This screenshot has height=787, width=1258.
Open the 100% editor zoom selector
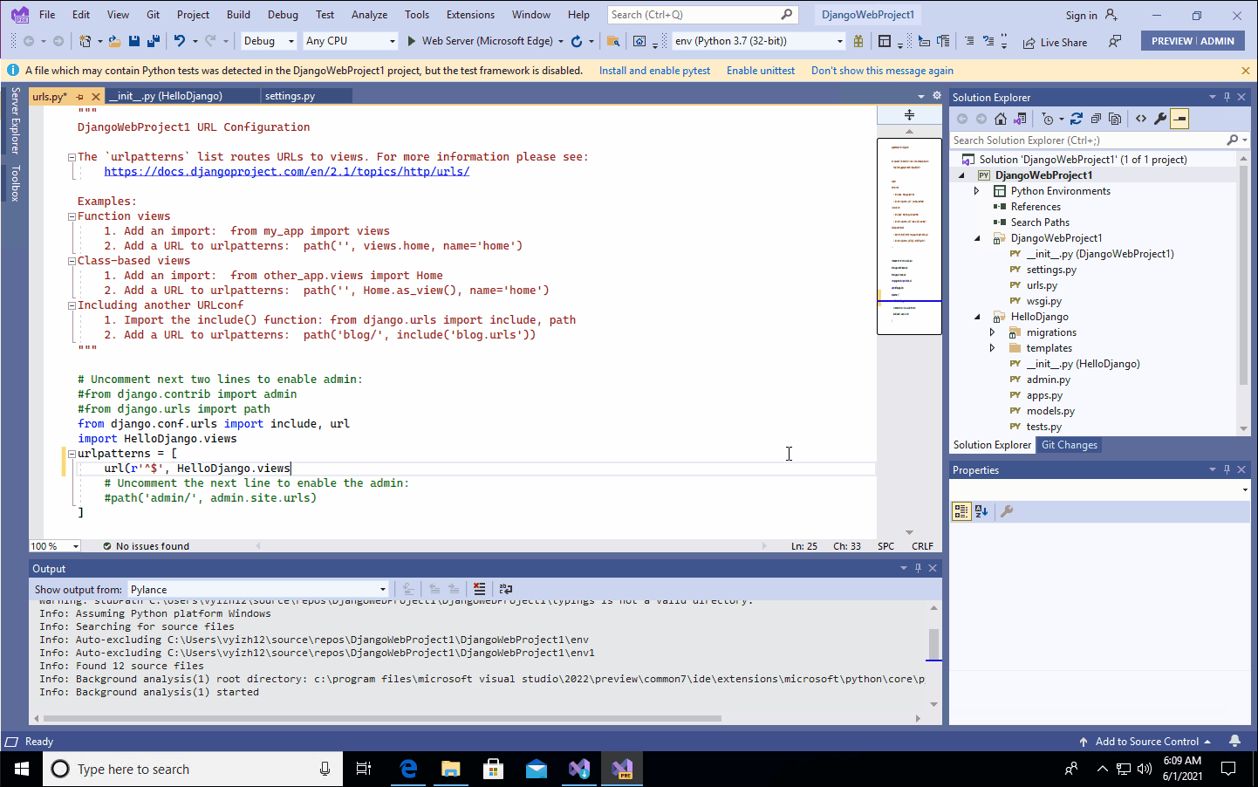(54, 545)
